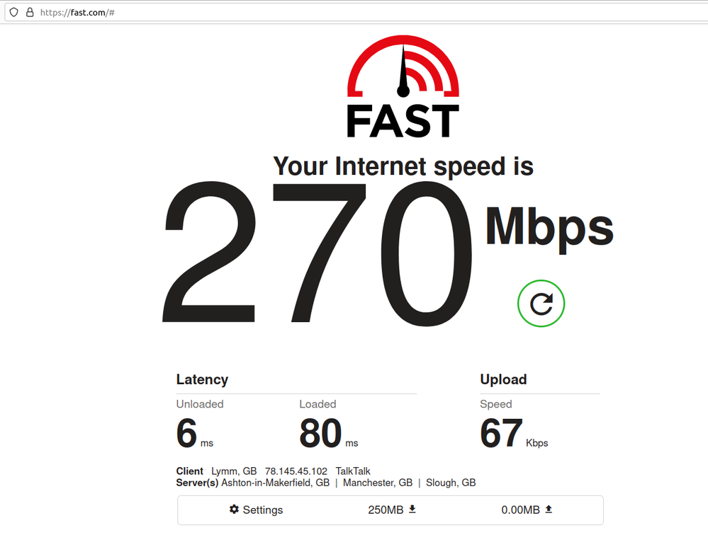Click the client IP address 78.145.45.102
Image resolution: width=708 pixels, height=535 pixels.
tap(296, 471)
